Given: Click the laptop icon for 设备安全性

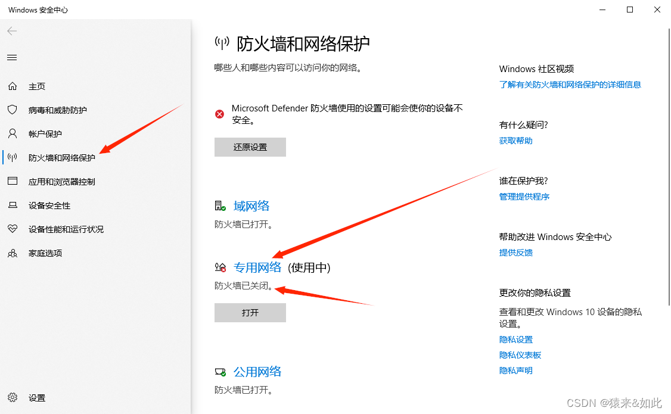Looking at the screenshot, I should tap(13, 206).
